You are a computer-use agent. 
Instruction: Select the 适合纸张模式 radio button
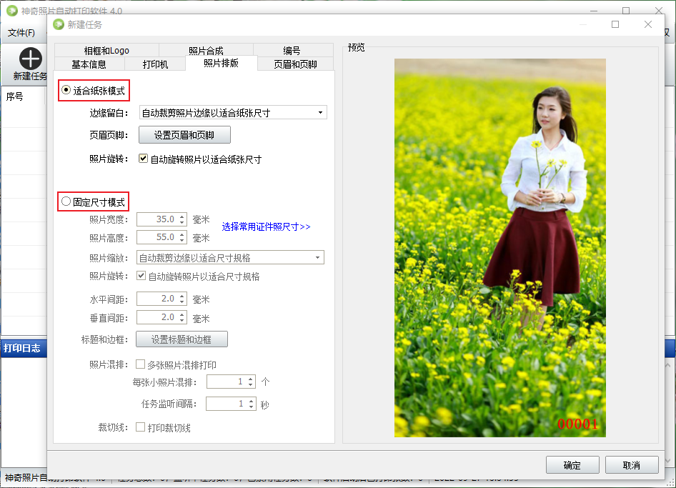[x=66, y=90]
